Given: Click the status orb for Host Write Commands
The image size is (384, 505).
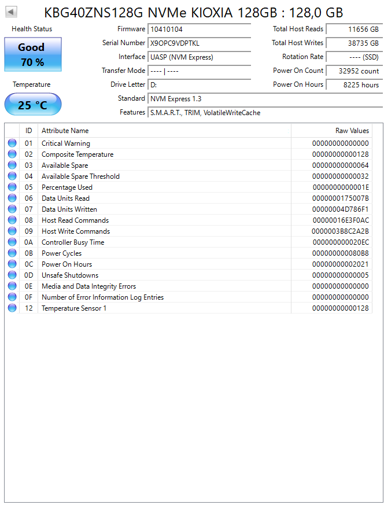Looking at the screenshot, I should coord(12,231).
